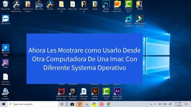Launch Adobe Illustrator shortcut

95,94
